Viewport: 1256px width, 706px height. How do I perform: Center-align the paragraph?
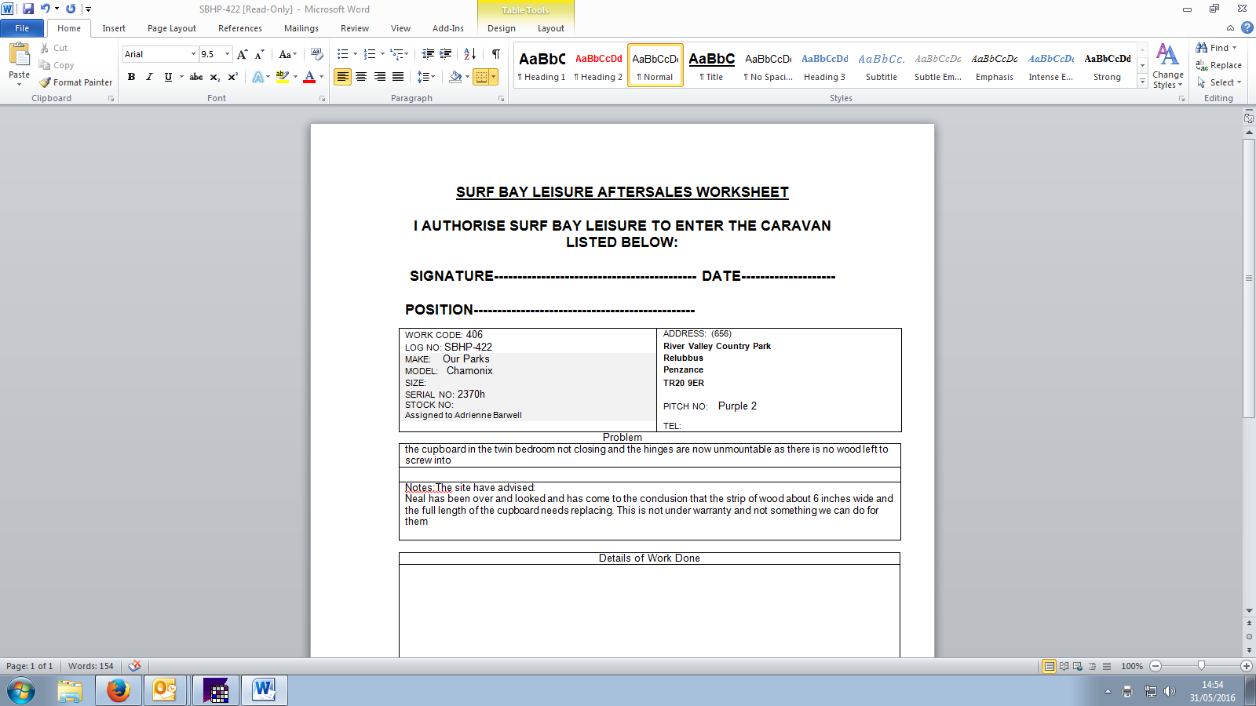[x=361, y=77]
